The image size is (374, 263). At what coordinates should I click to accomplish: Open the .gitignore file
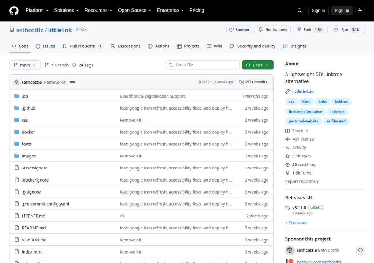coord(31,192)
